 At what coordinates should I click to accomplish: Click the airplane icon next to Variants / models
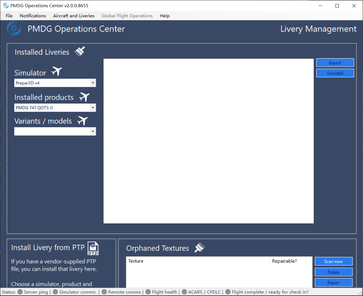click(83, 121)
